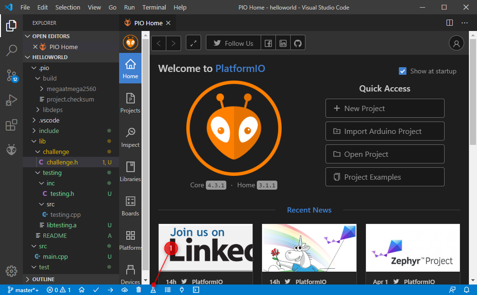Open editor More Actions ellipsis menu
This screenshot has height=295, width=477.
(x=464, y=23)
